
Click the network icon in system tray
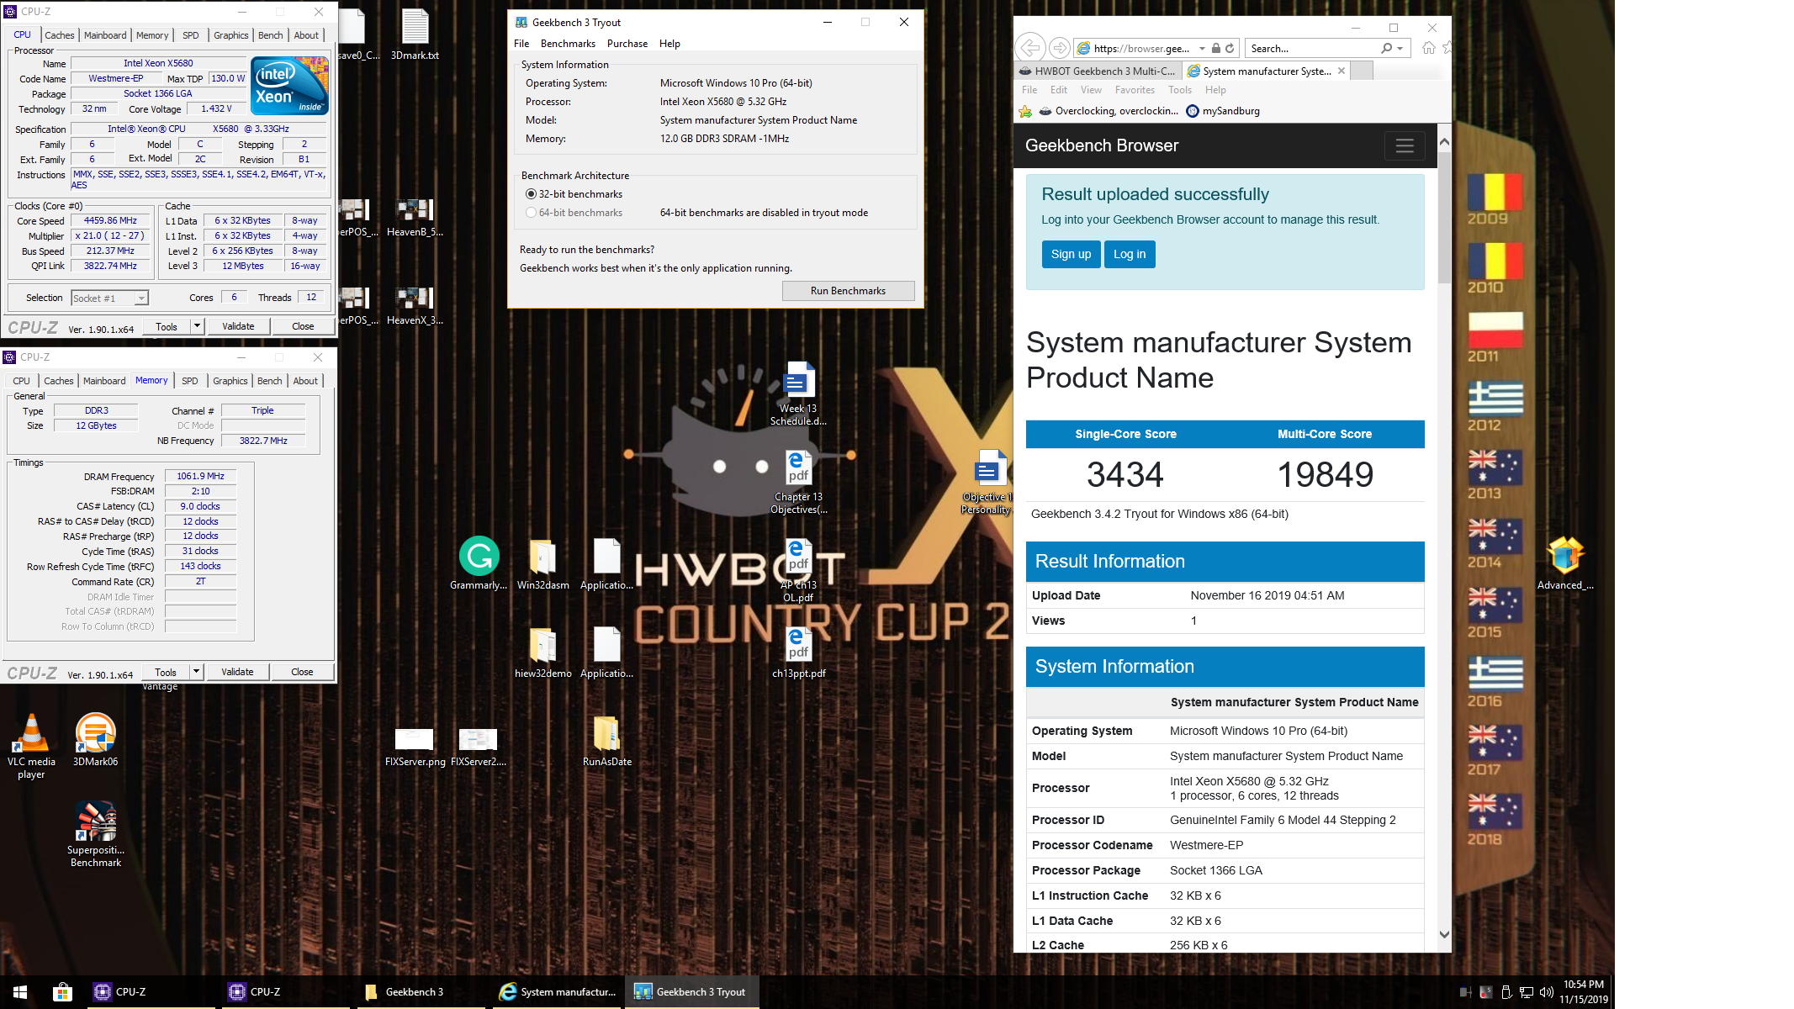(1527, 992)
